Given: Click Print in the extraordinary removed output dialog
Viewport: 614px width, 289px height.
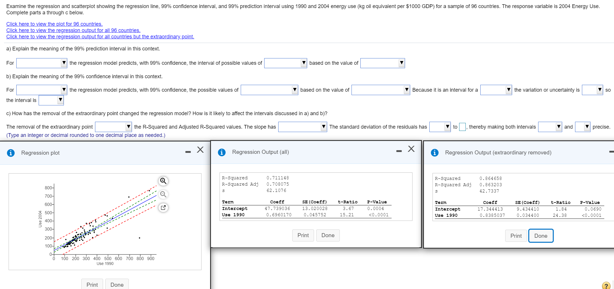Looking at the screenshot, I should (x=516, y=236).
